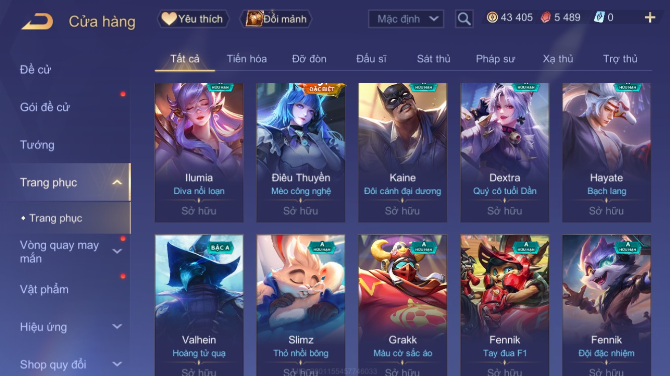Select the Tiến hóa tab
Viewport: 670px width, 376px height.
tap(247, 59)
